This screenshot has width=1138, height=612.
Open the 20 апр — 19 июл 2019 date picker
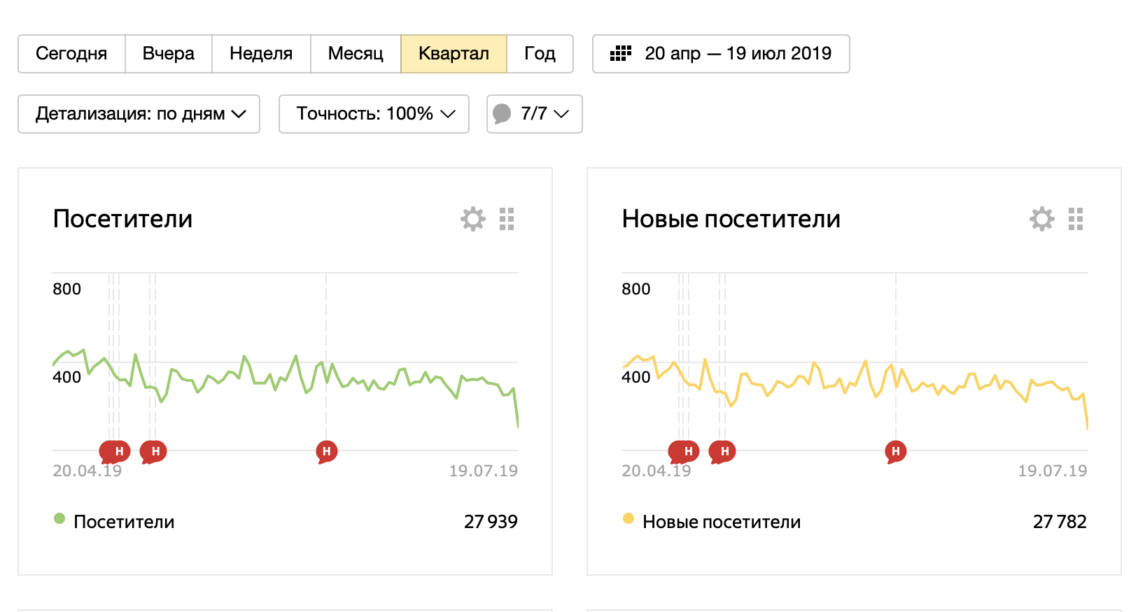coord(721,54)
